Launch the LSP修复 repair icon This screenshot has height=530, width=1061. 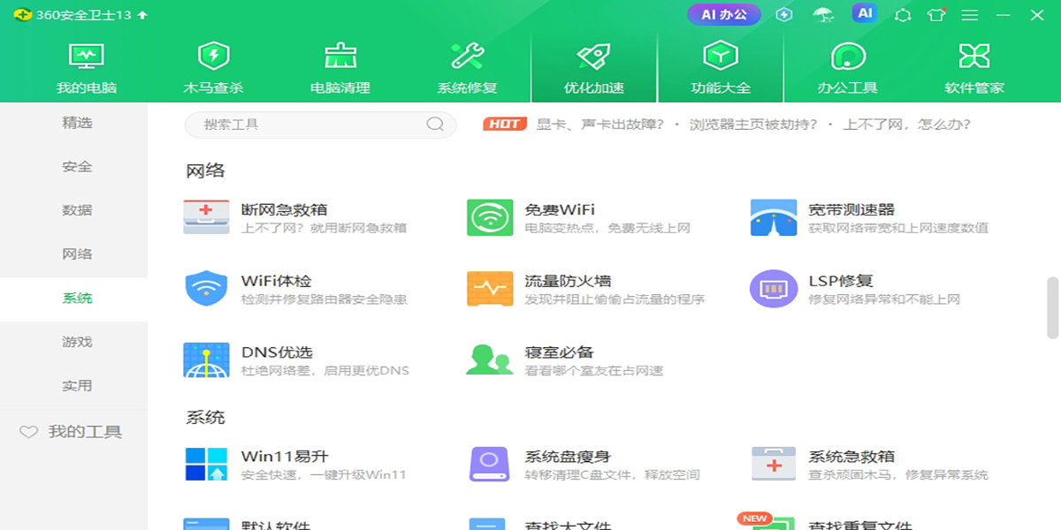tap(774, 289)
